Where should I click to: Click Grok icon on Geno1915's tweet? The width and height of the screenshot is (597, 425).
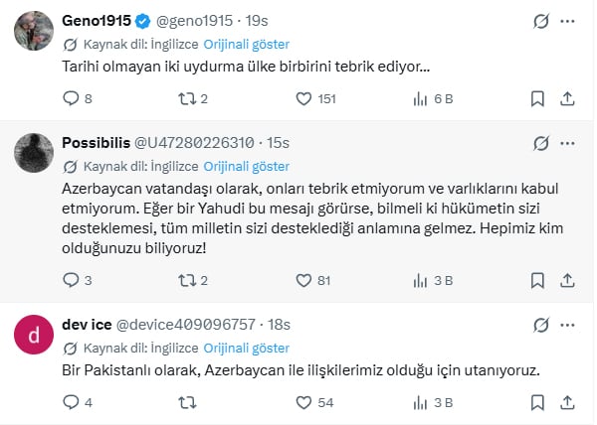point(541,20)
